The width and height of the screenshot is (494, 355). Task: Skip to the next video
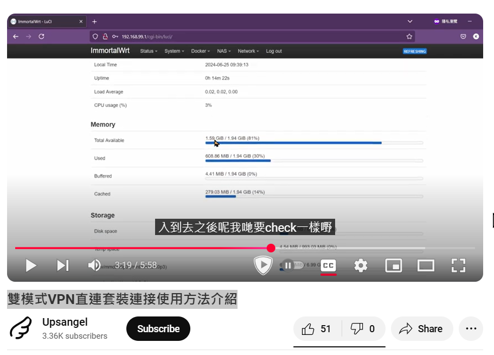tap(63, 265)
